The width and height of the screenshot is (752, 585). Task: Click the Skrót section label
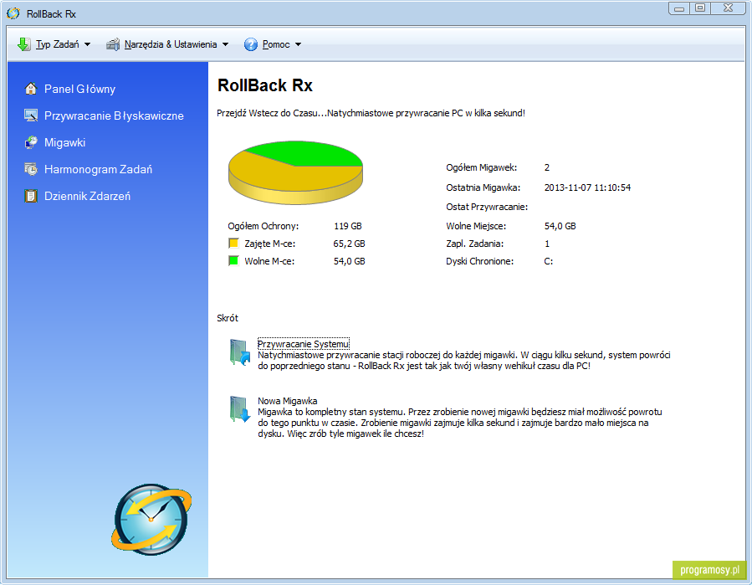coord(228,318)
